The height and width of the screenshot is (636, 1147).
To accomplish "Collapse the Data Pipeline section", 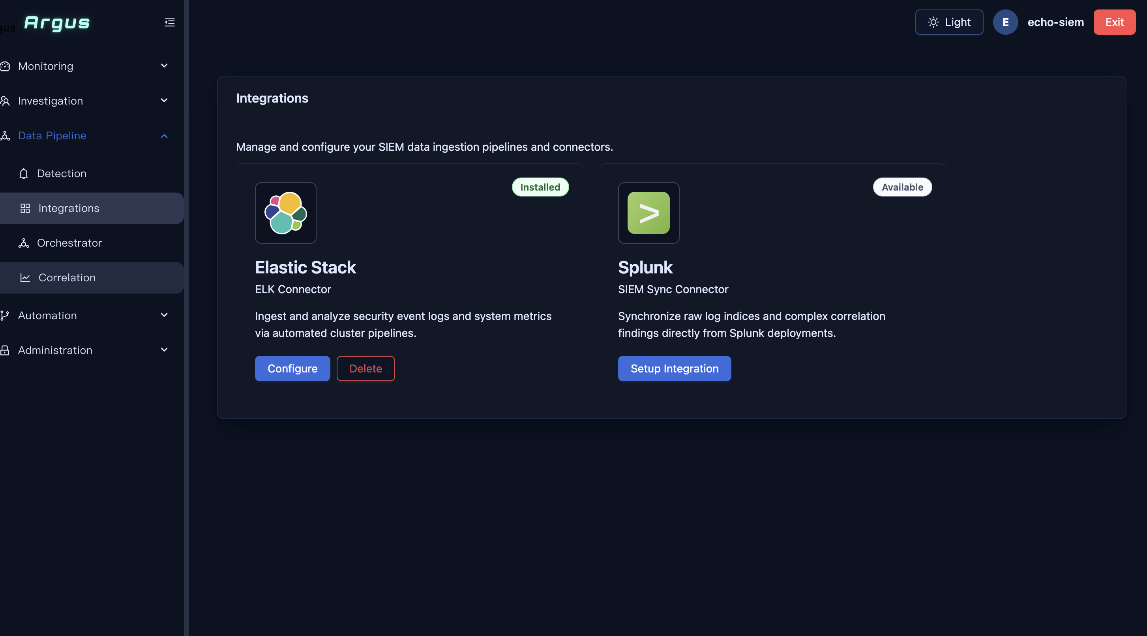I will coord(164,136).
